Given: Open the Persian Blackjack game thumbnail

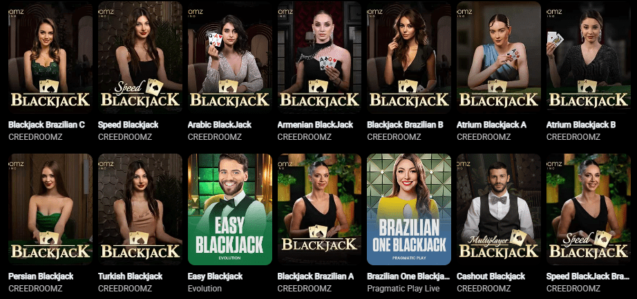Looking at the screenshot, I should click(x=50, y=209).
